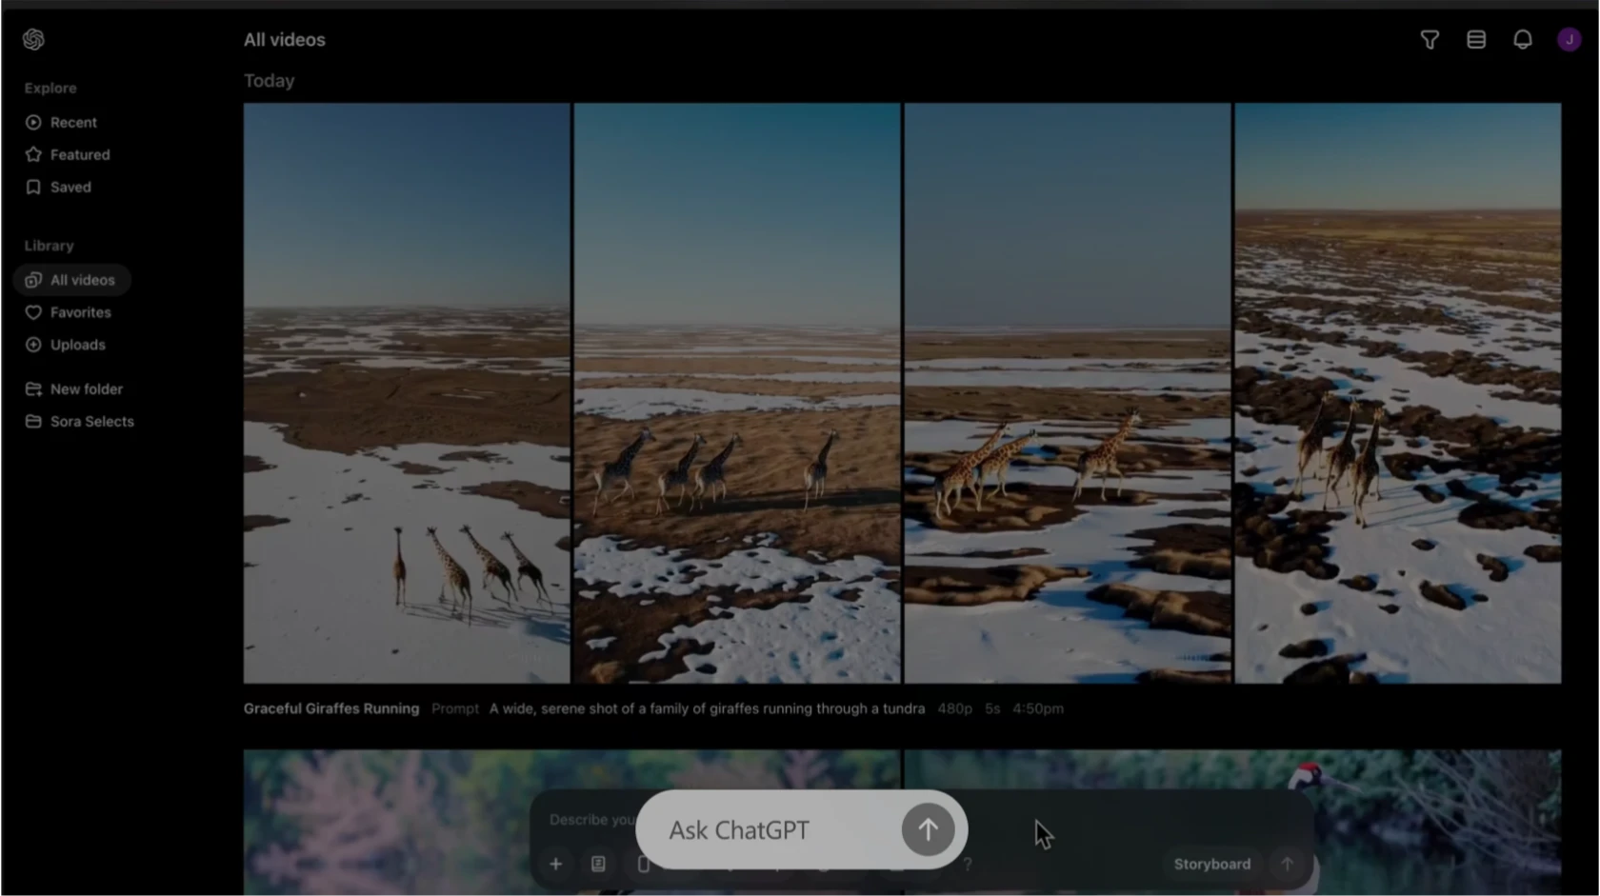Viewport: 1600px width, 896px height.
Task: Open the presets icon in the prompt bar
Action: point(598,864)
